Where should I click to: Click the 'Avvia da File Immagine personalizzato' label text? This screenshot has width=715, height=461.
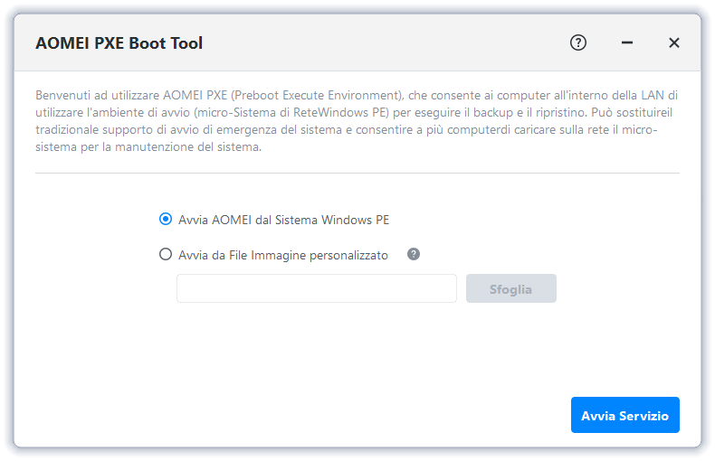(x=282, y=255)
